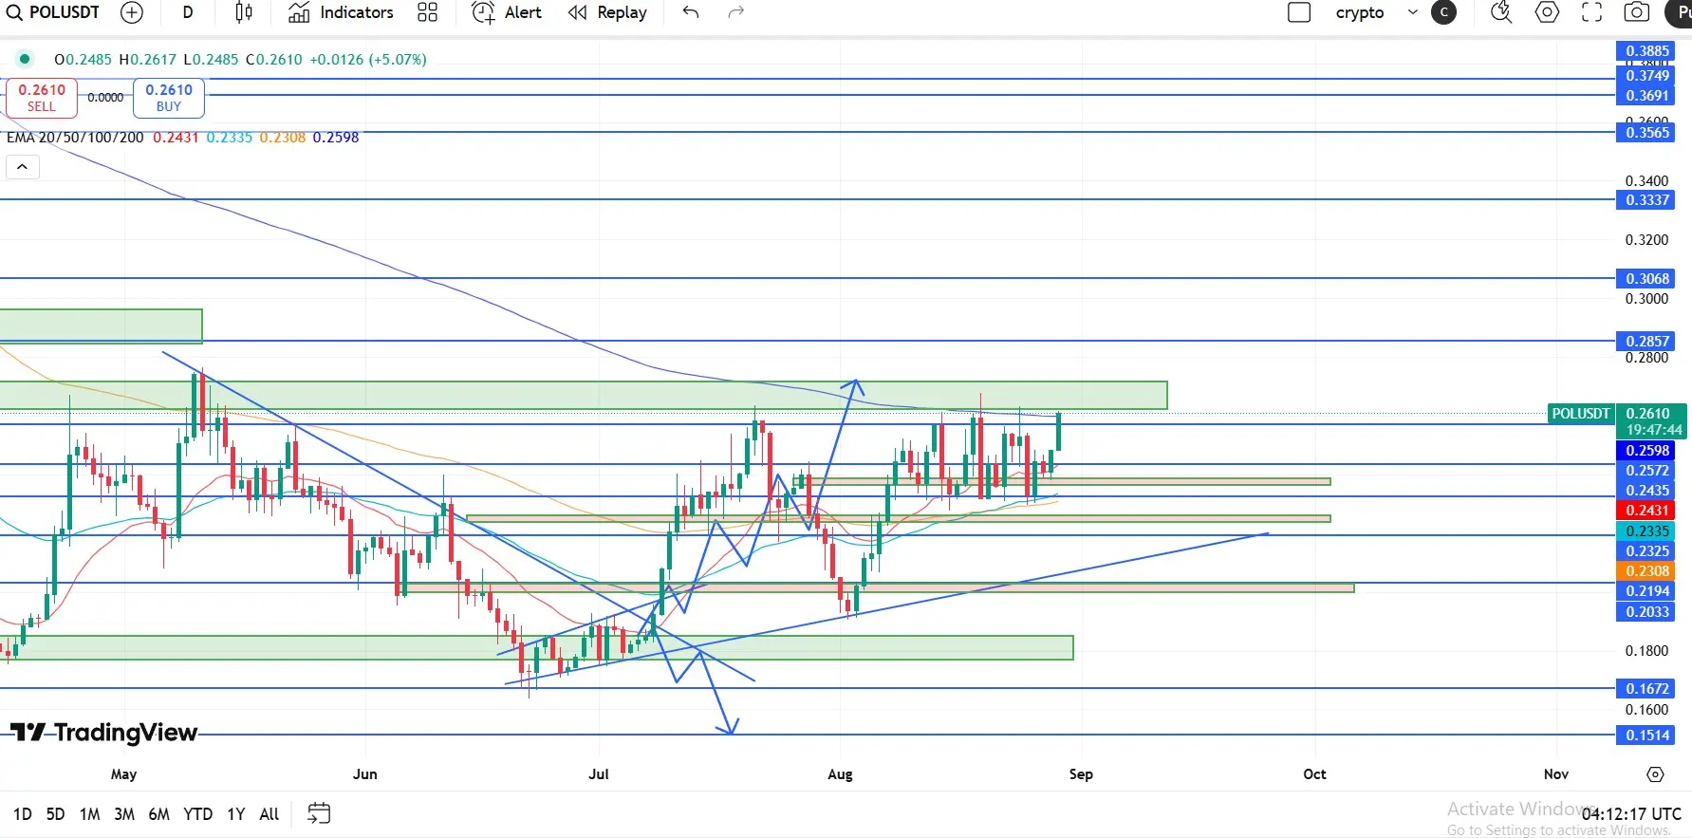Image resolution: width=1692 pixels, height=838 pixels.
Task: Select the 0.1672 price level label
Action: 1646,689
